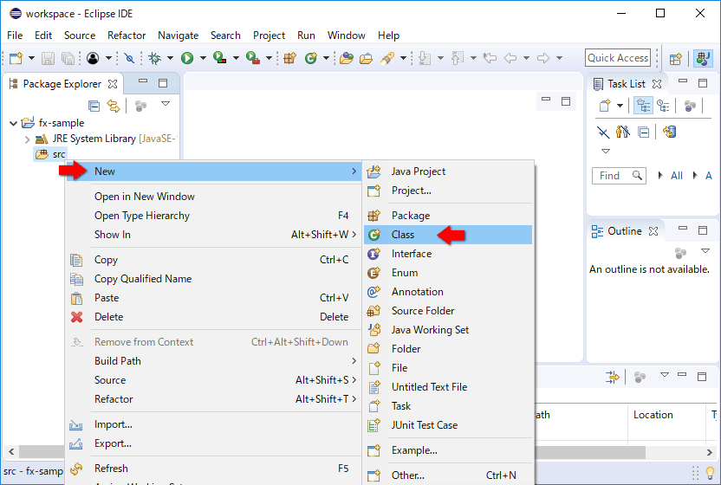This screenshot has height=485, width=721.
Task: Select the src folder in Package Explorer
Action: [x=50, y=154]
